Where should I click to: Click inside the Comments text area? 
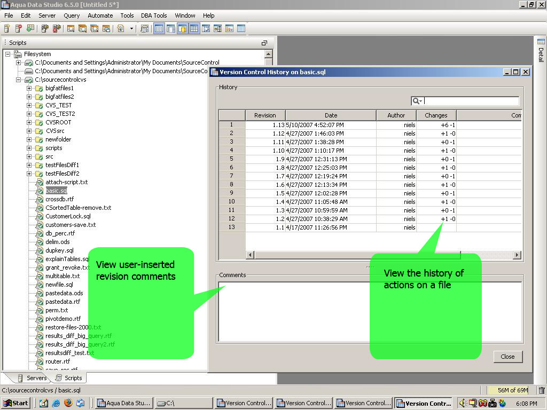(x=370, y=312)
